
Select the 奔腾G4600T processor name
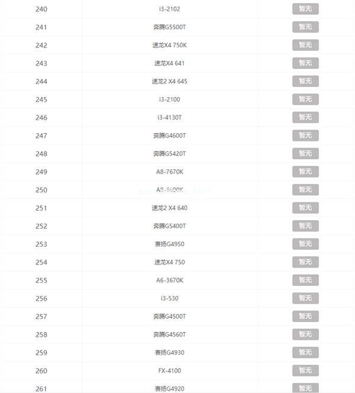(169, 136)
